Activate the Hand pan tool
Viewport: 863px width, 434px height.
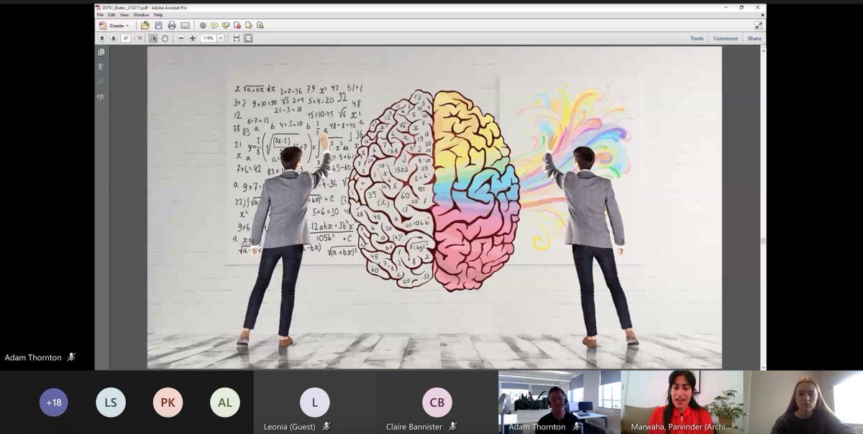[x=165, y=38]
